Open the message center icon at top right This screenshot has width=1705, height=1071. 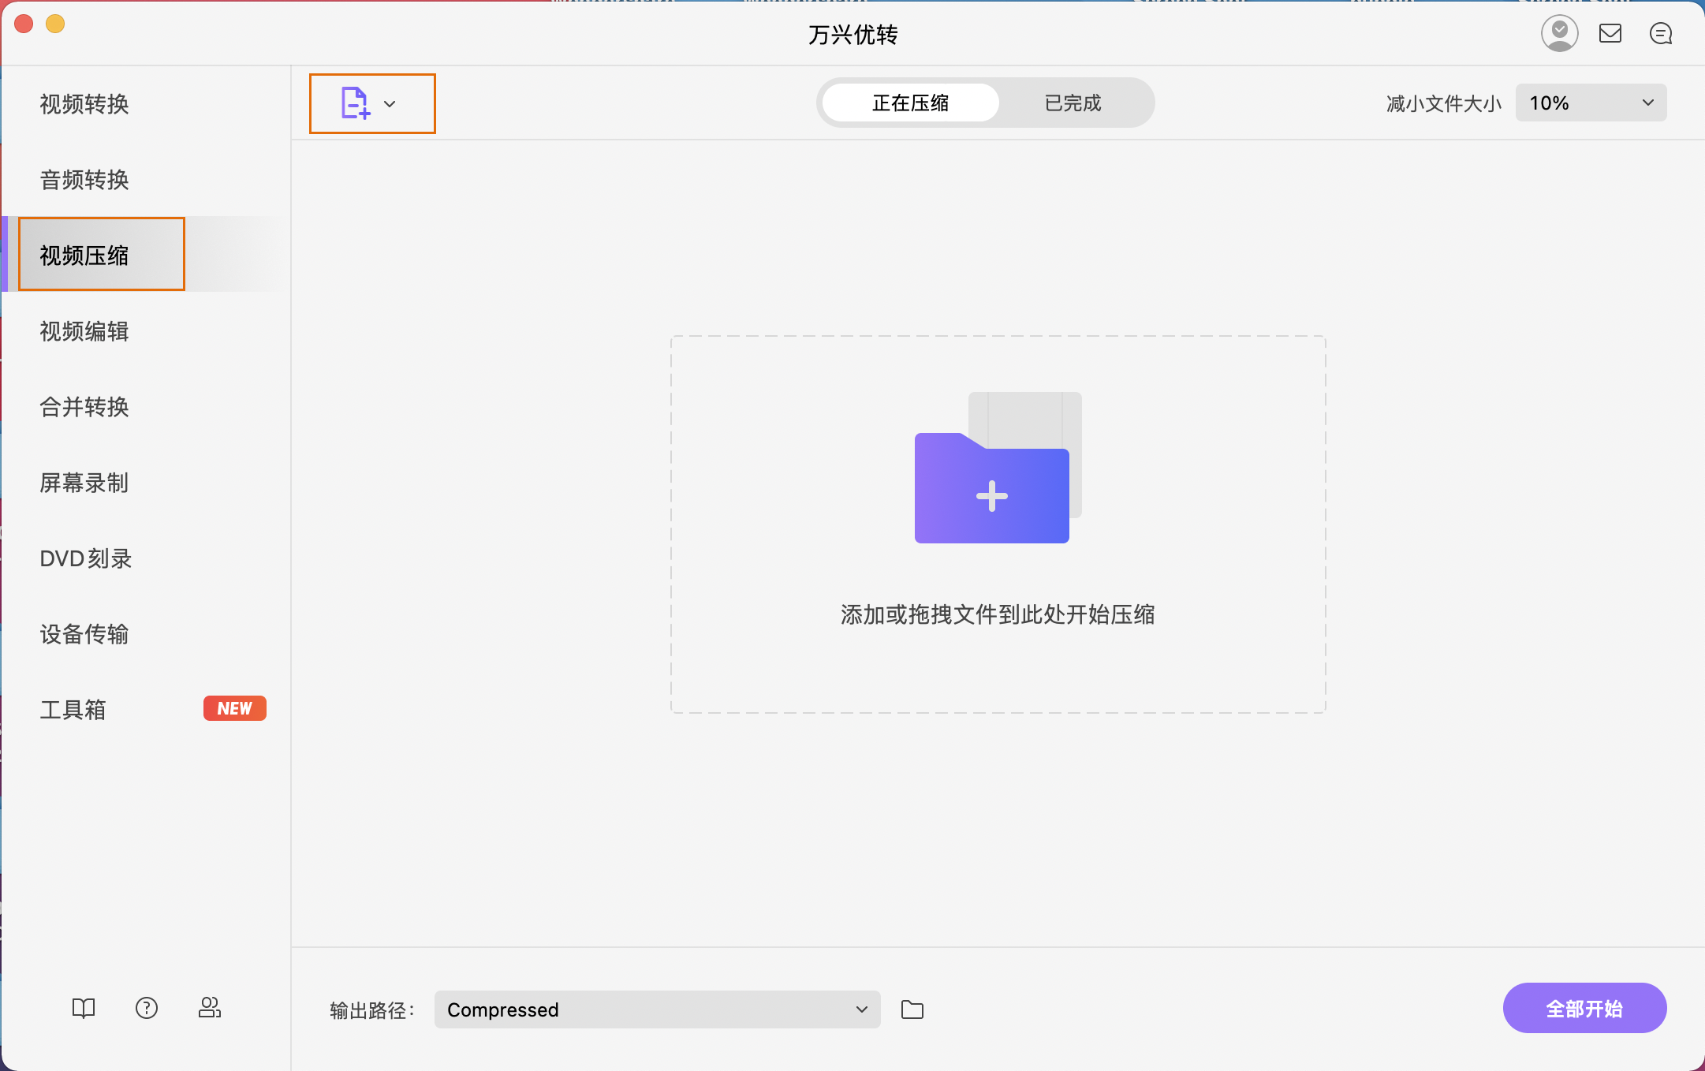click(1661, 33)
